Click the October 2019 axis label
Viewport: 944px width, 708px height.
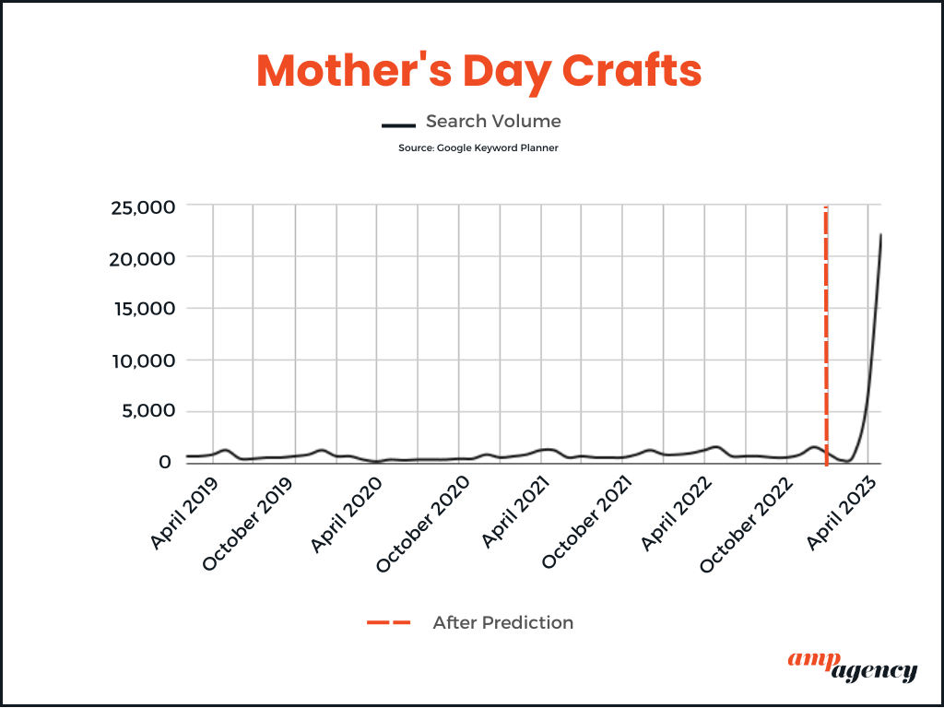pyautogui.click(x=247, y=524)
